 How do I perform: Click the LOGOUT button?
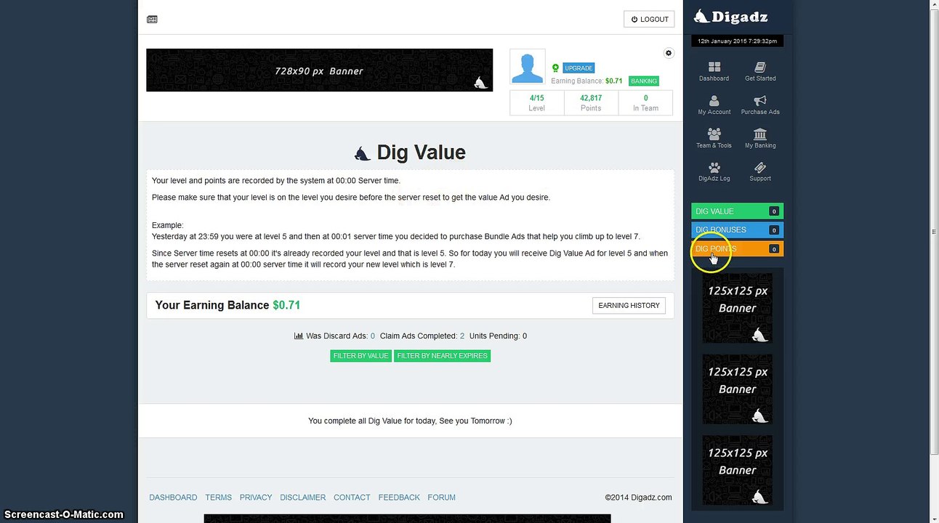point(649,20)
